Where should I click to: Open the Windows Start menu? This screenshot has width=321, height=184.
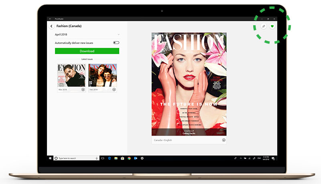pos(50,158)
